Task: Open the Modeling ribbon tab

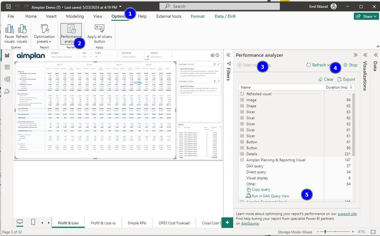Action: tap(75, 16)
